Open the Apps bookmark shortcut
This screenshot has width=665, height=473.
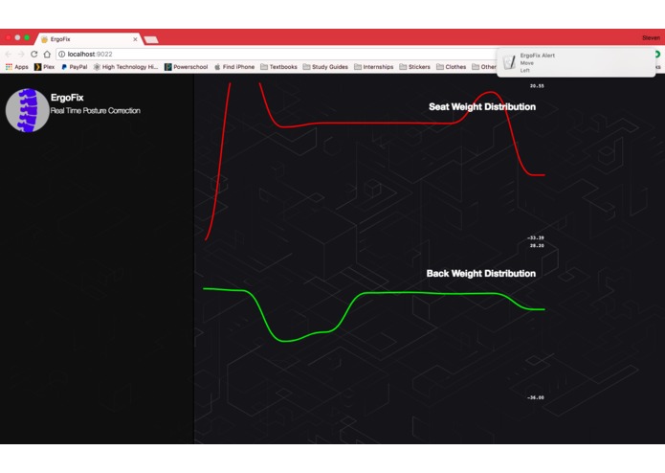[17, 67]
